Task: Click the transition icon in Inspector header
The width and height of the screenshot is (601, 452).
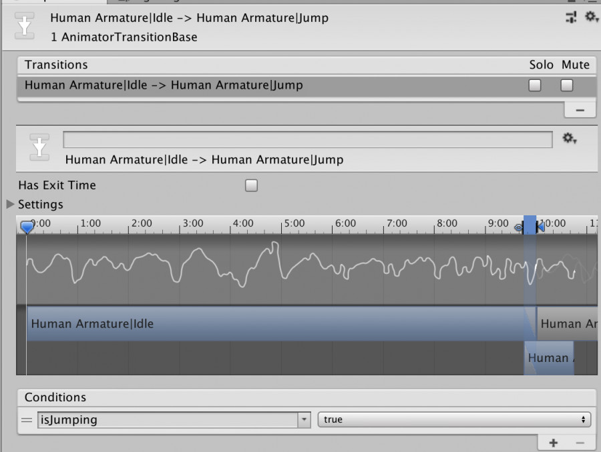Action: [25, 26]
